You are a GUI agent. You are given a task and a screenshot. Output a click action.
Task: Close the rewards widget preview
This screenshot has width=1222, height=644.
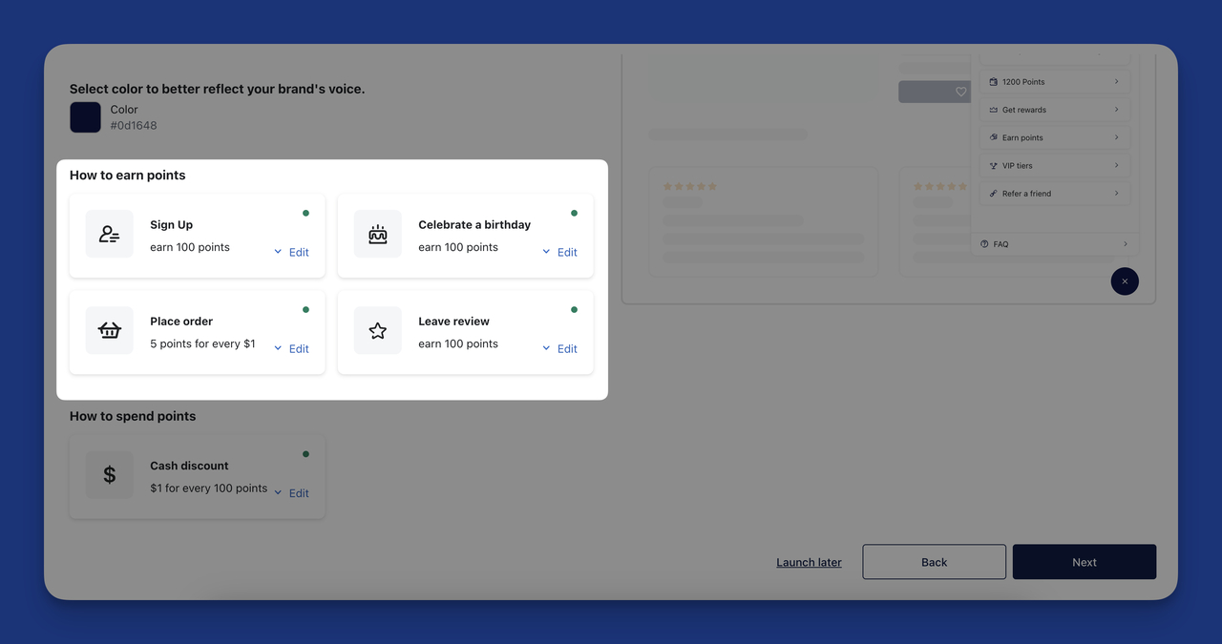click(1125, 280)
